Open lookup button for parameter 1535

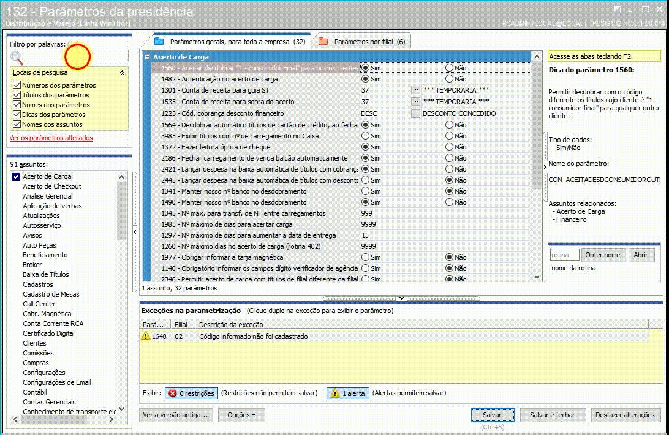point(415,102)
